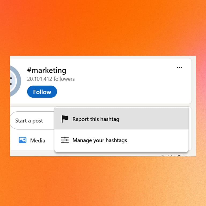This screenshot has height=206, width=206.
Task: Choose Manage your hashtags from menu
Action: pos(121,140)
